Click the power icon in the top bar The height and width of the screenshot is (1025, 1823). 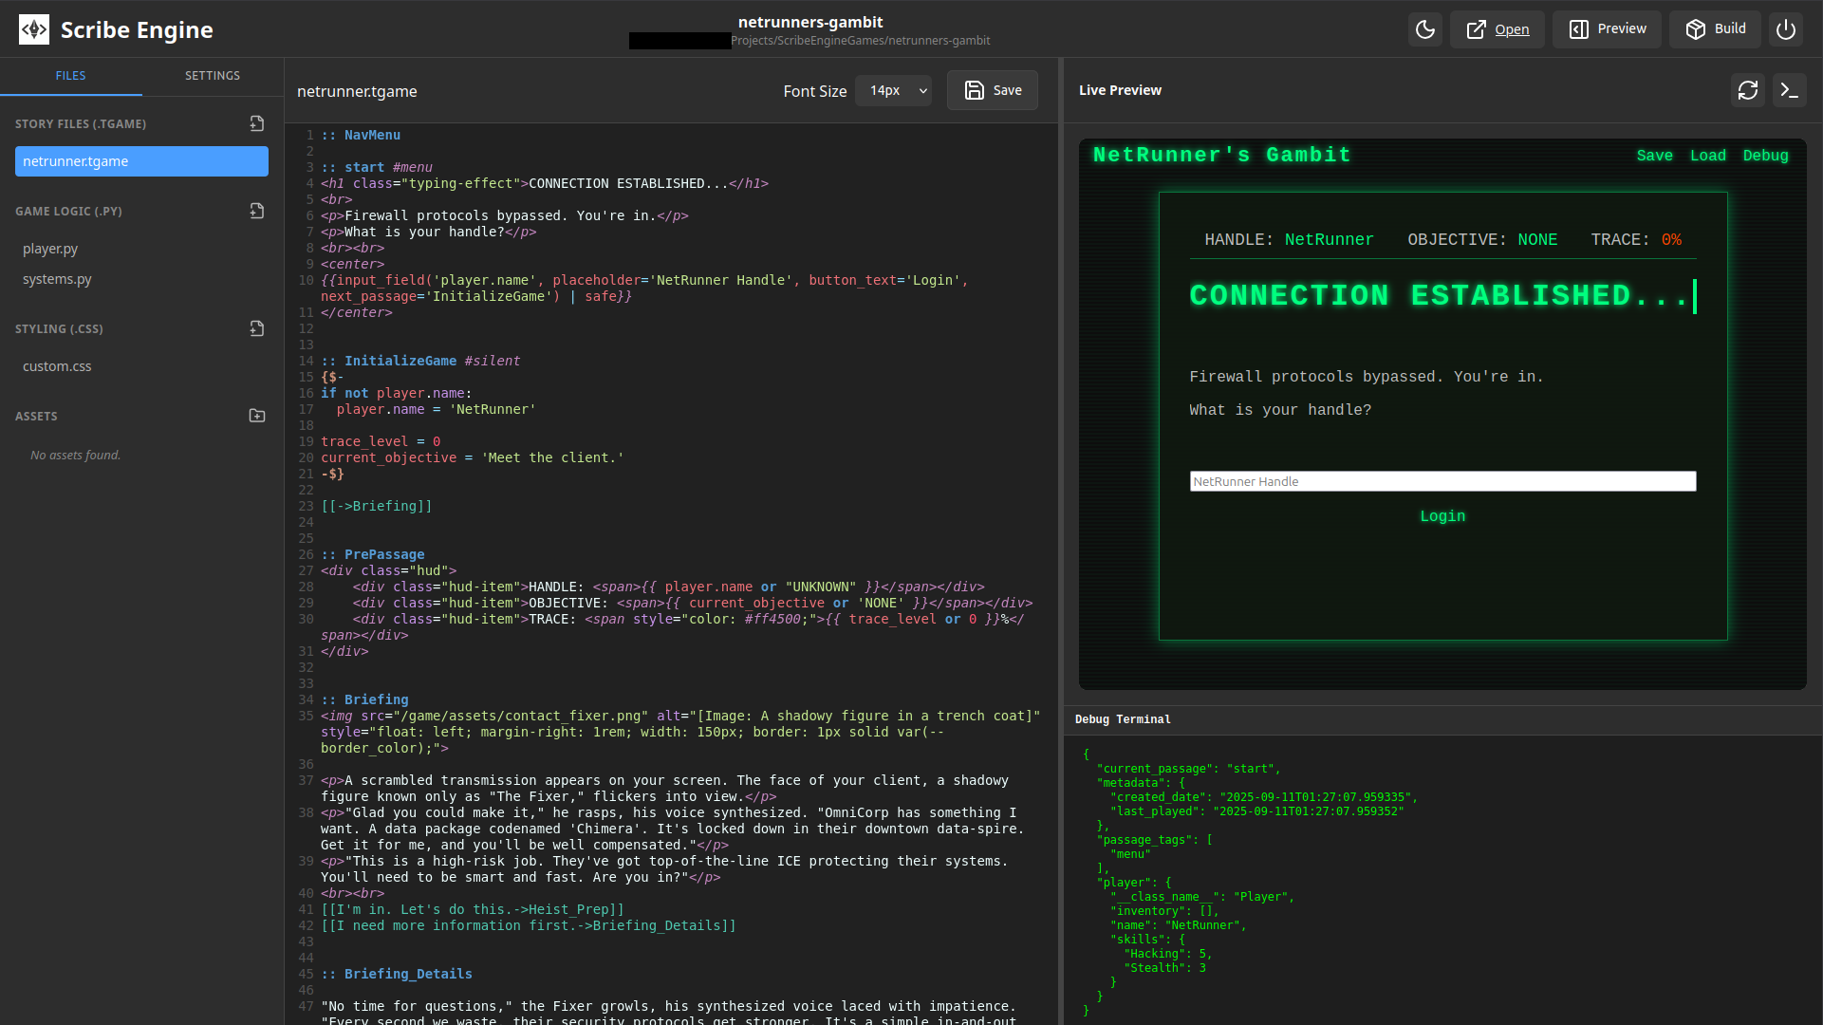coord(1786,29)
